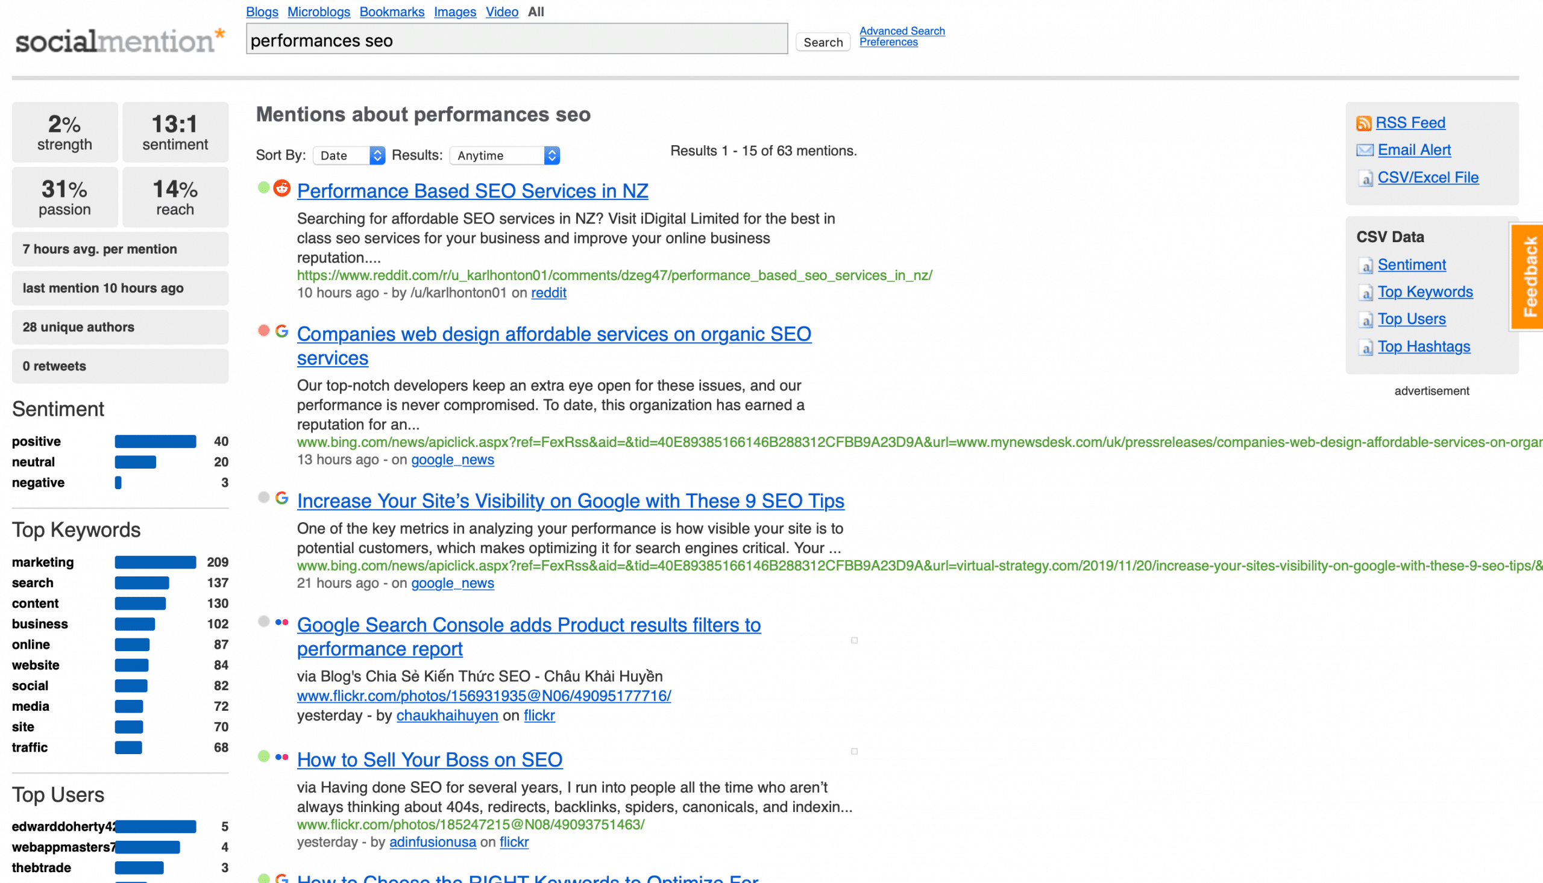The width and height of the screenshot is (1543, 883).
Task: Click the Top Keywords CSV file icon
Action: click(1365, 293)
